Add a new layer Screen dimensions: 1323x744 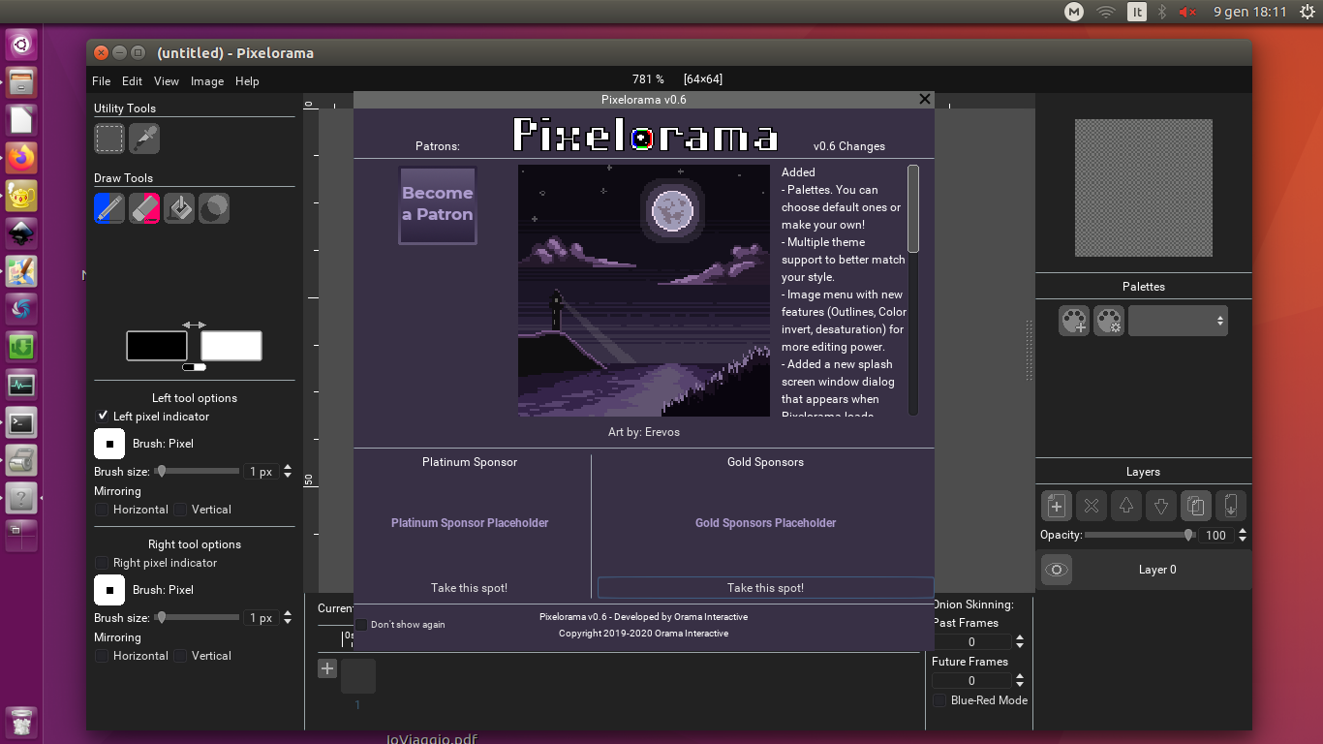click(x=1057, y=506)
